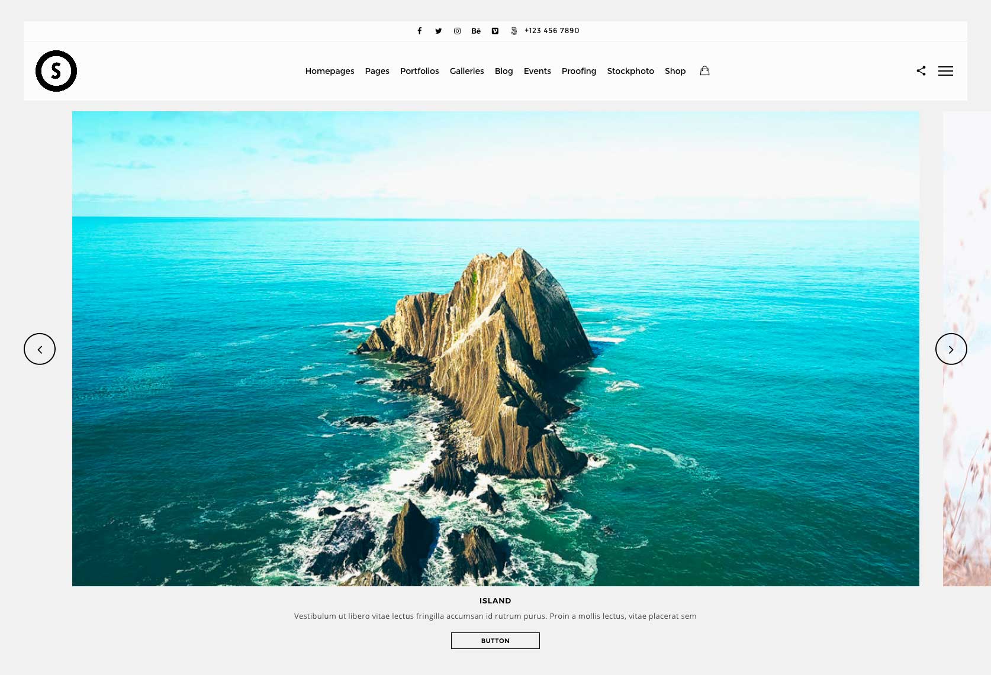Open the Facebook social link
This screenshot has width=991, height=675.
(x=420, y=31)
